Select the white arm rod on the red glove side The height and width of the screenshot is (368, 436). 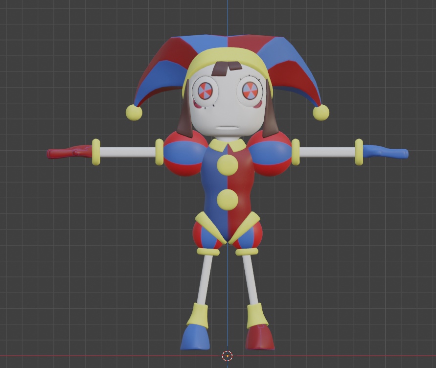coord(127,152)
